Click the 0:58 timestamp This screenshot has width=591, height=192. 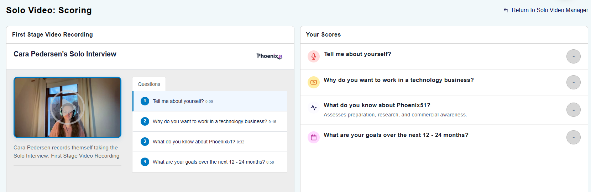[270, 162]
